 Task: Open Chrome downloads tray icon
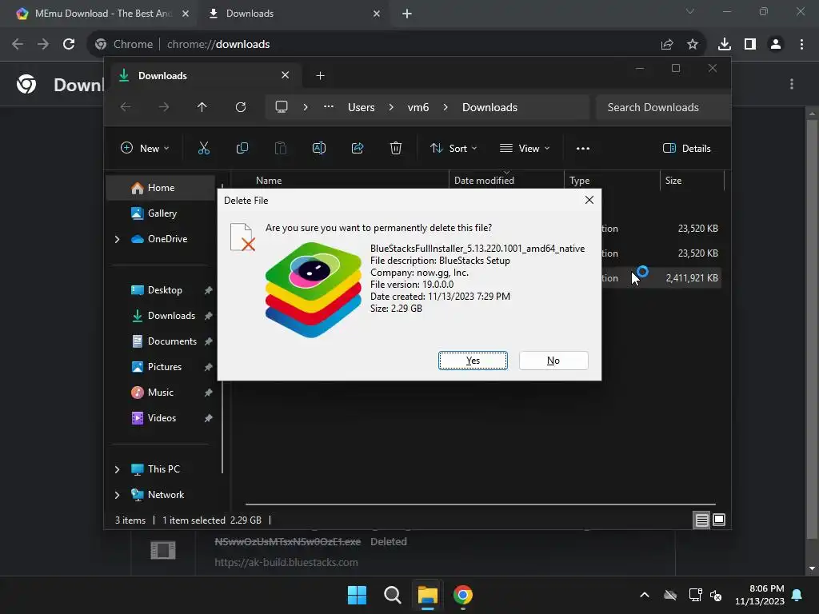pos(724,45)
